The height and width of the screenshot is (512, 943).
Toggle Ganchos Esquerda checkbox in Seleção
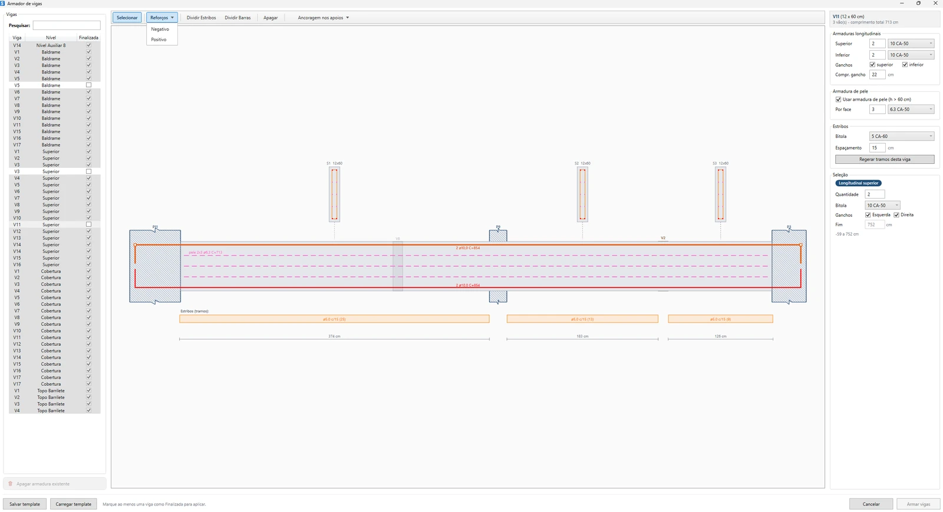pos(868,215)
